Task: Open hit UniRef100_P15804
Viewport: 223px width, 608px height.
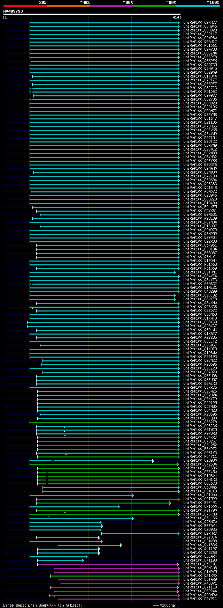Action: 200,476
